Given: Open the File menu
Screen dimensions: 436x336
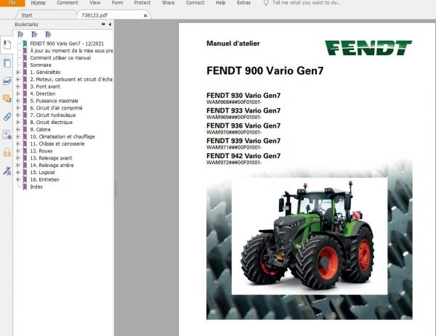Looking at the screenshot, I should tap(12, 3).
